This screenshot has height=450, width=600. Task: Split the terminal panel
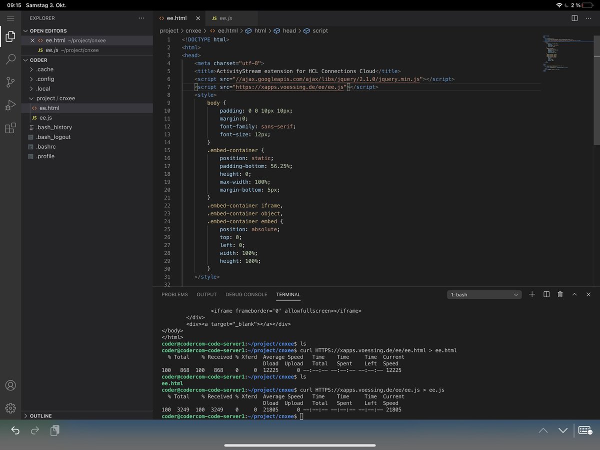pos(546,294)
